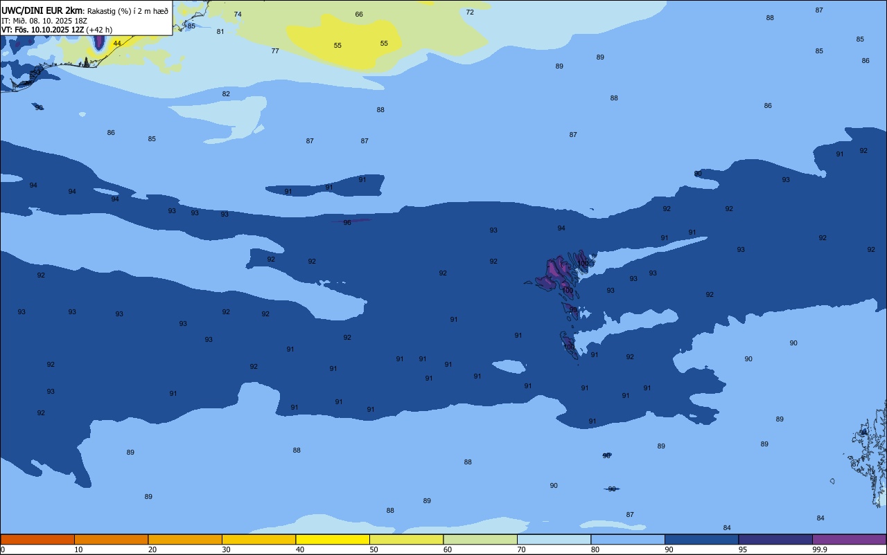Click the 40–50 bright yellow legend segment
This screenshot has height=555, width=887.
[x=333, y=539]
